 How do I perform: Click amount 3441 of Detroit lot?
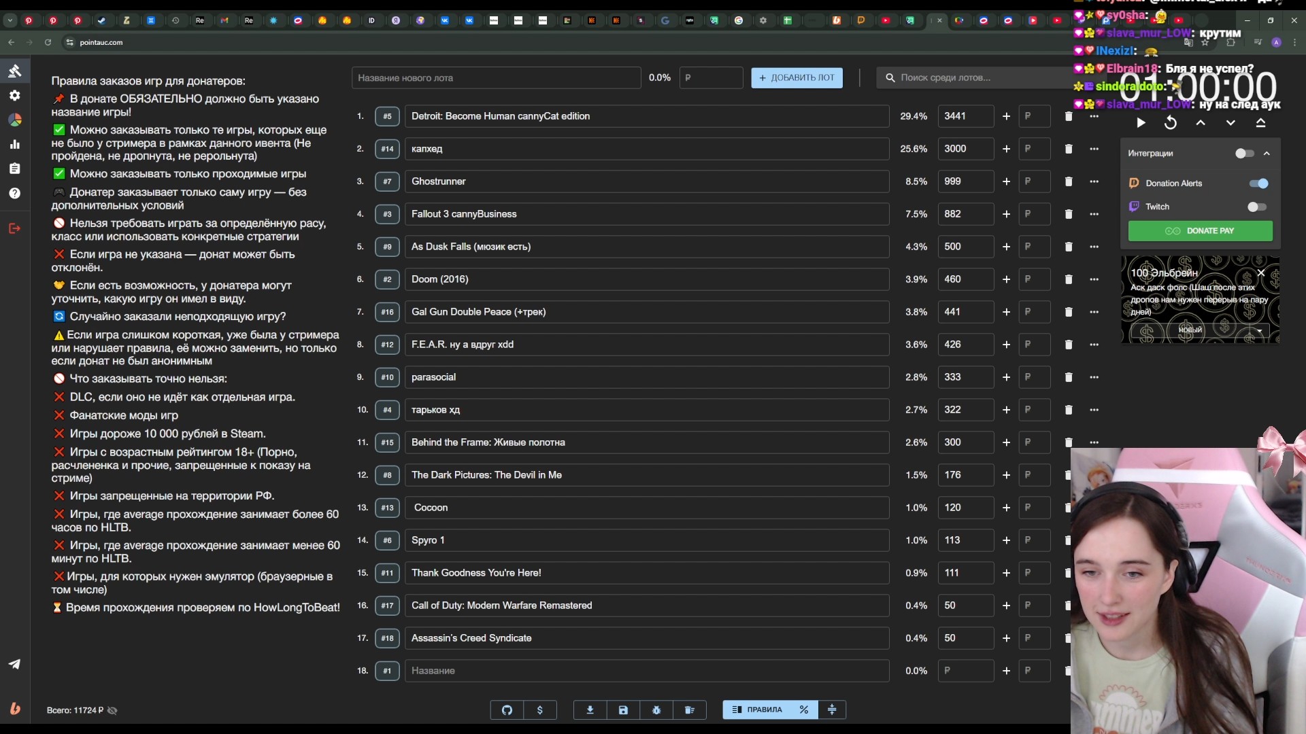[965, 116]
